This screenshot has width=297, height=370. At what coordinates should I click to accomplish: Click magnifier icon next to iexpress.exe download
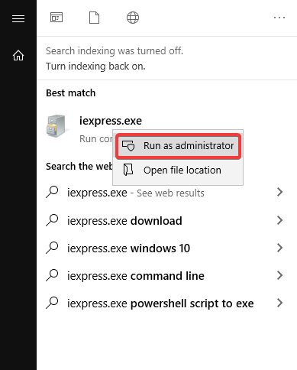(x=52, y=220)
